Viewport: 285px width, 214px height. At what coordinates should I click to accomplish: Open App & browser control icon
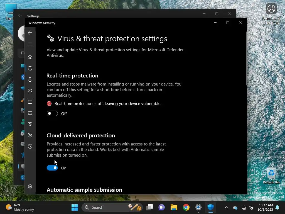pyautogui.click(x=30, y=102)
